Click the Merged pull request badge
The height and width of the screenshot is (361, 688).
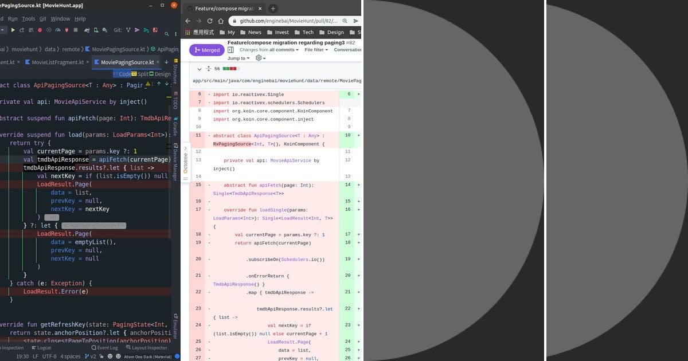coord(206,50)
